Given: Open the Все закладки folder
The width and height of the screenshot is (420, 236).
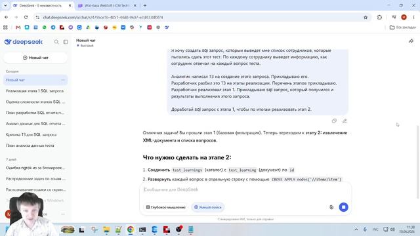Looking at the screenshot, I should (x=402, y=28).
